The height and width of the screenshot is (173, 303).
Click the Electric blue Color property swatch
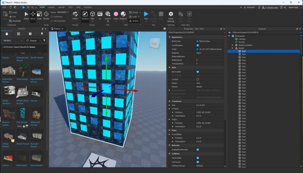coord(198,49)
